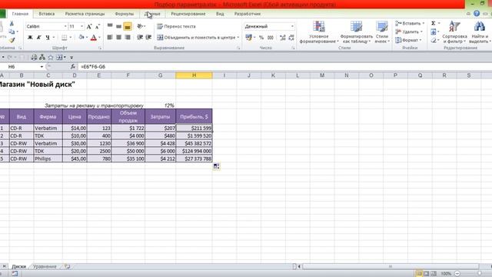Click Удалить cells button
This screenshot has width=492, height=277.
(x=409, y=32)
